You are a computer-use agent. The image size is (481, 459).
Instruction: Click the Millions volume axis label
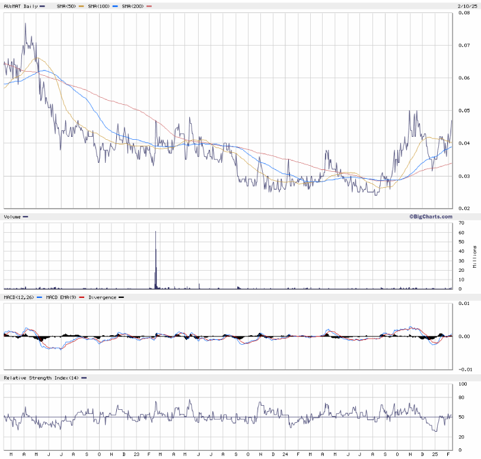click(x=474, y=256)
